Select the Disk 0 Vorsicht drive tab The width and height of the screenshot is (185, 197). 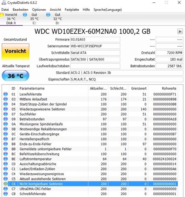tap(11, 19)
